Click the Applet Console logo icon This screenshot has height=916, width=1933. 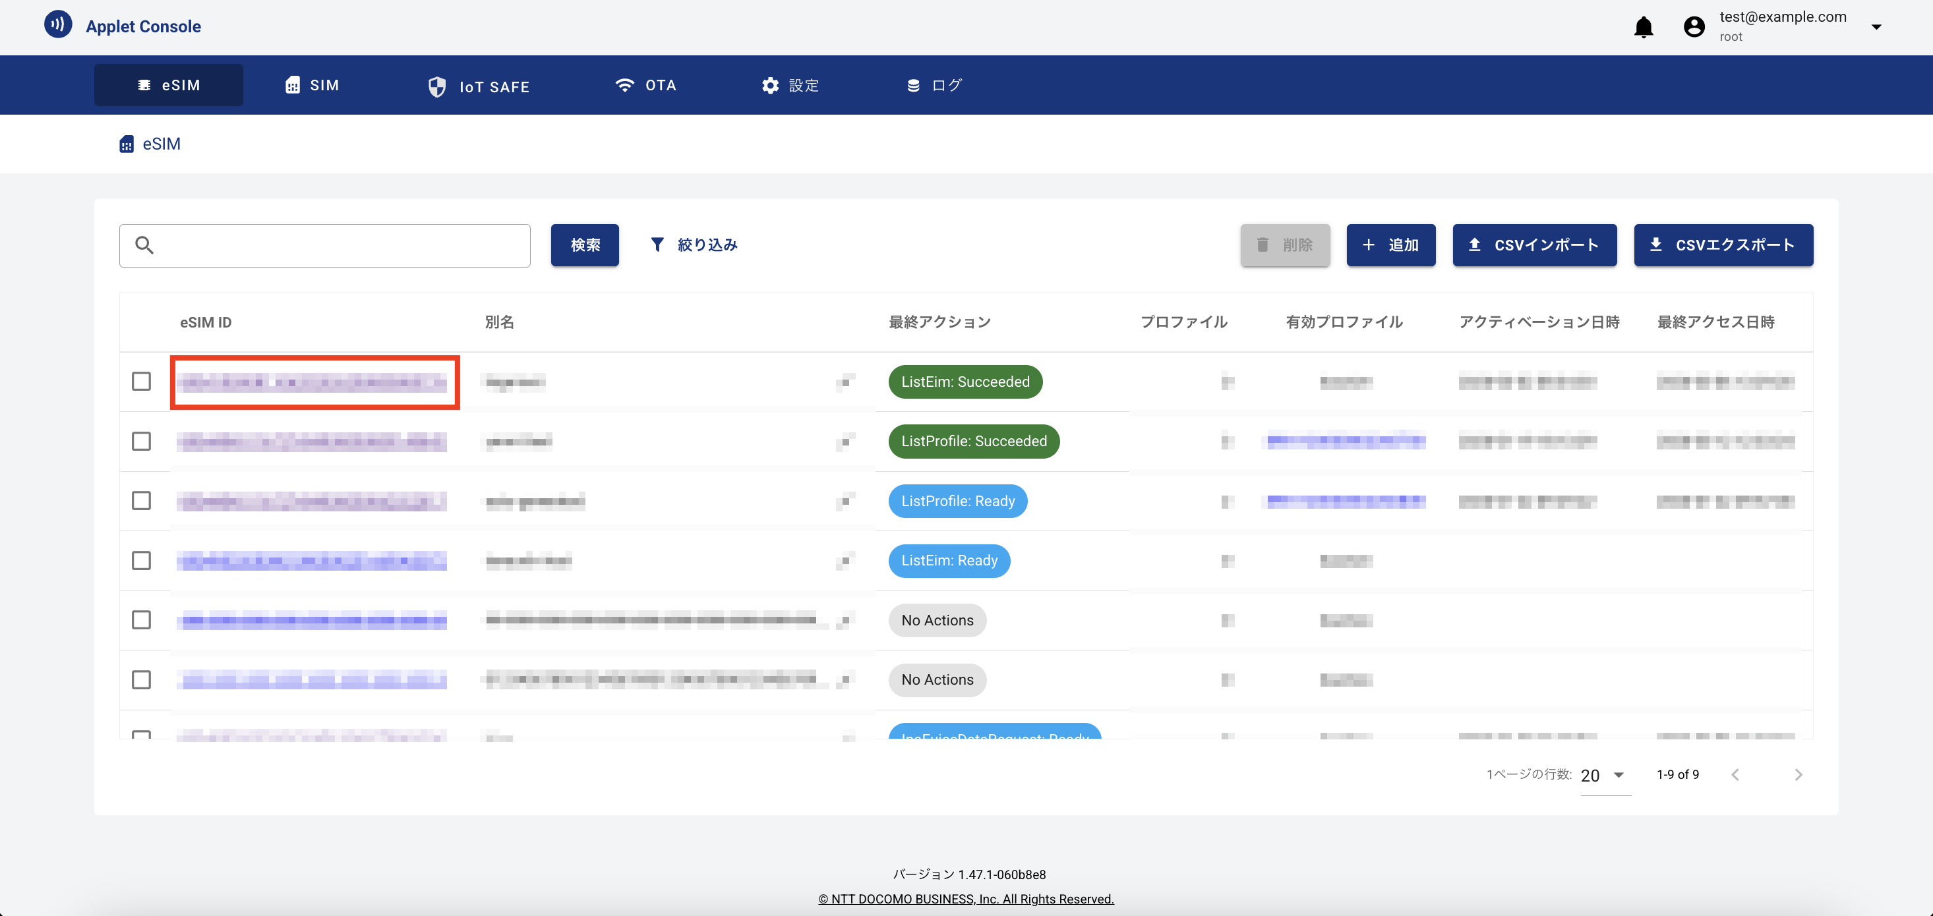point(58,24)
